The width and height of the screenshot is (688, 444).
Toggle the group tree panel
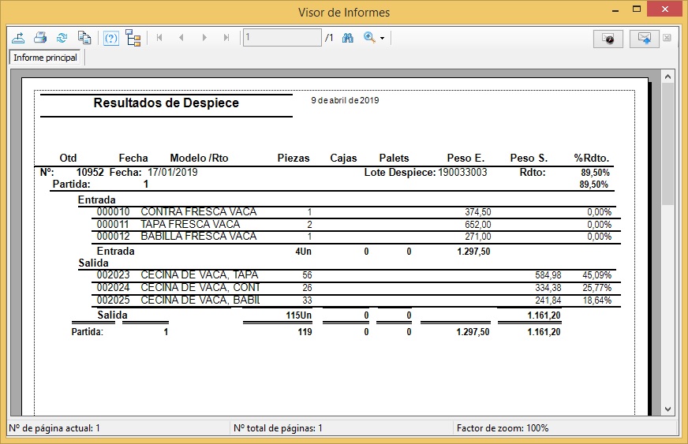click(133, 38)
